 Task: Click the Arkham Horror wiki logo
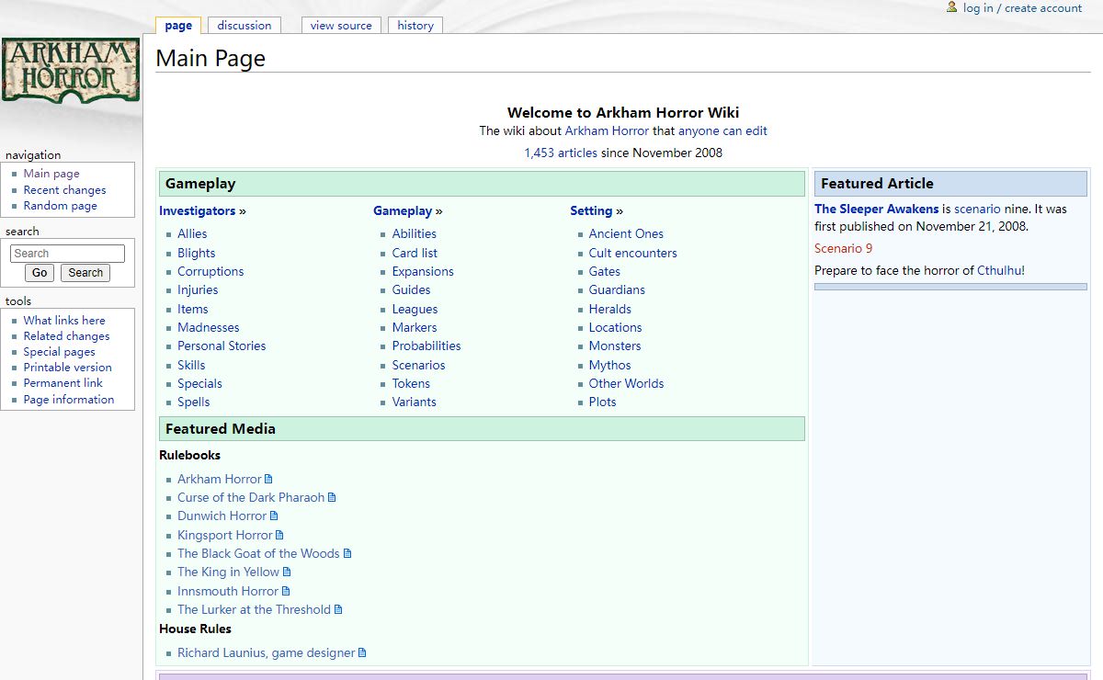(x=71, y=70)
